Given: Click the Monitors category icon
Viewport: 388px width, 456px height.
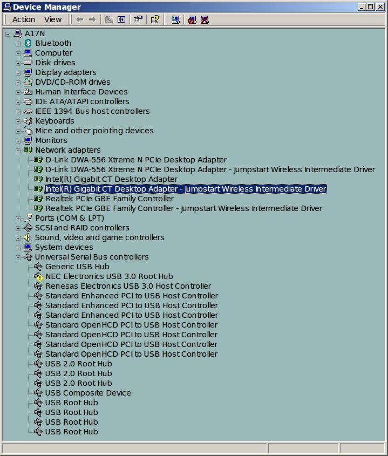Looking at the screenshot, I should coord(28,140).
